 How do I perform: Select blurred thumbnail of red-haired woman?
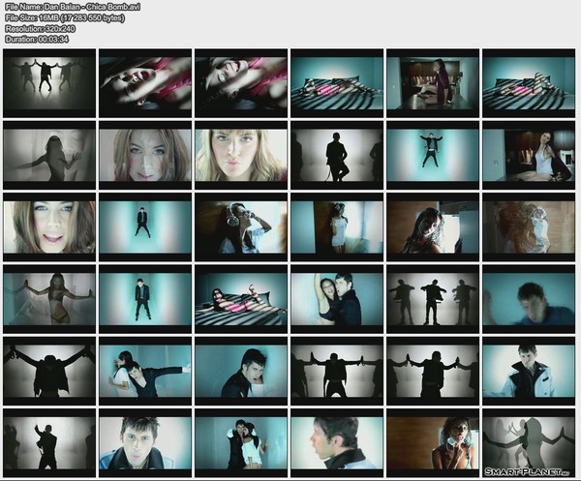point(529,227)
